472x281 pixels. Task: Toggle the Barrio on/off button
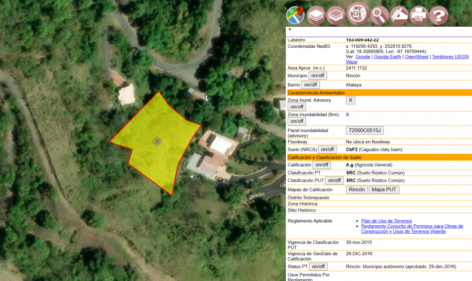310,85
